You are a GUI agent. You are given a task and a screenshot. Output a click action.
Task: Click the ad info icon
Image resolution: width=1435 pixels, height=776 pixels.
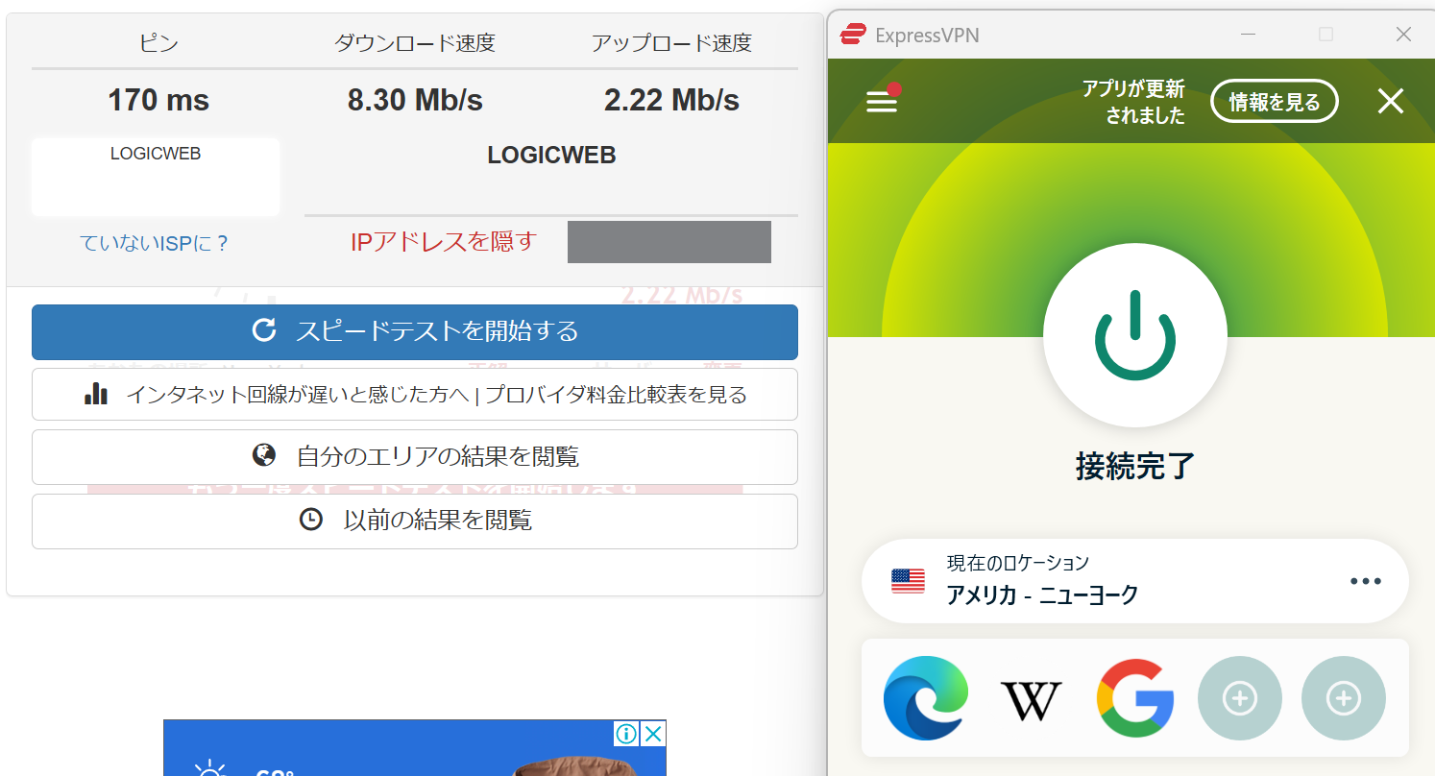click(626, 735)
